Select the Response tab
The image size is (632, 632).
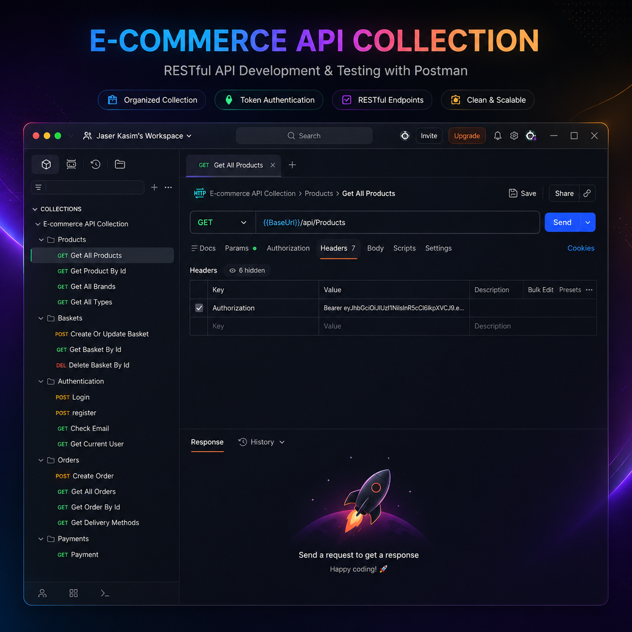207,442
